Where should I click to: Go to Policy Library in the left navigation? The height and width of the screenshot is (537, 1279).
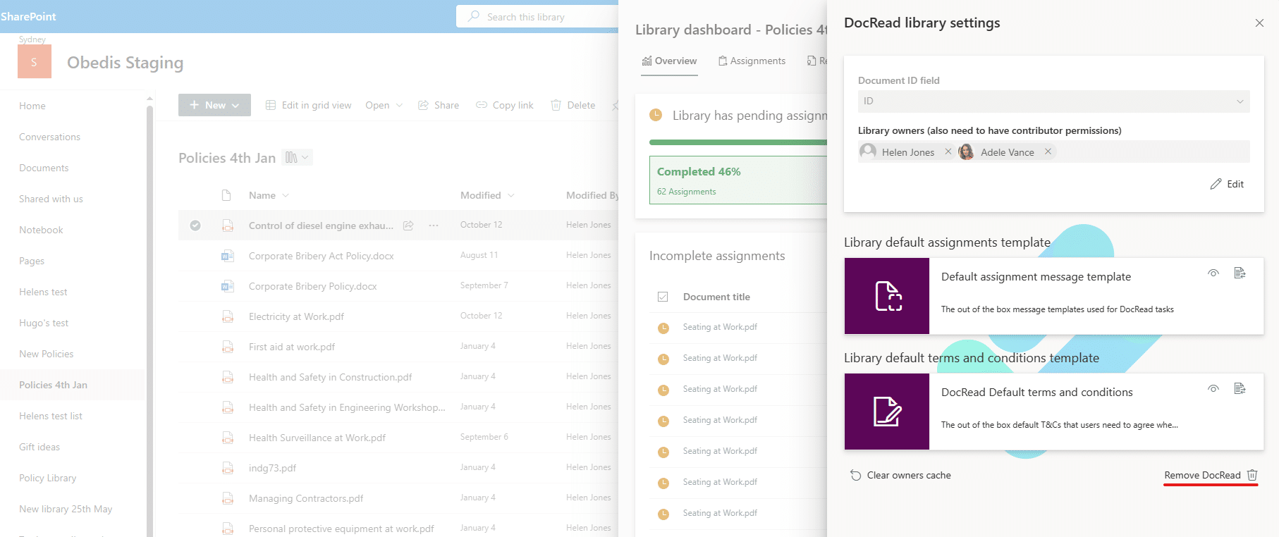47,478
